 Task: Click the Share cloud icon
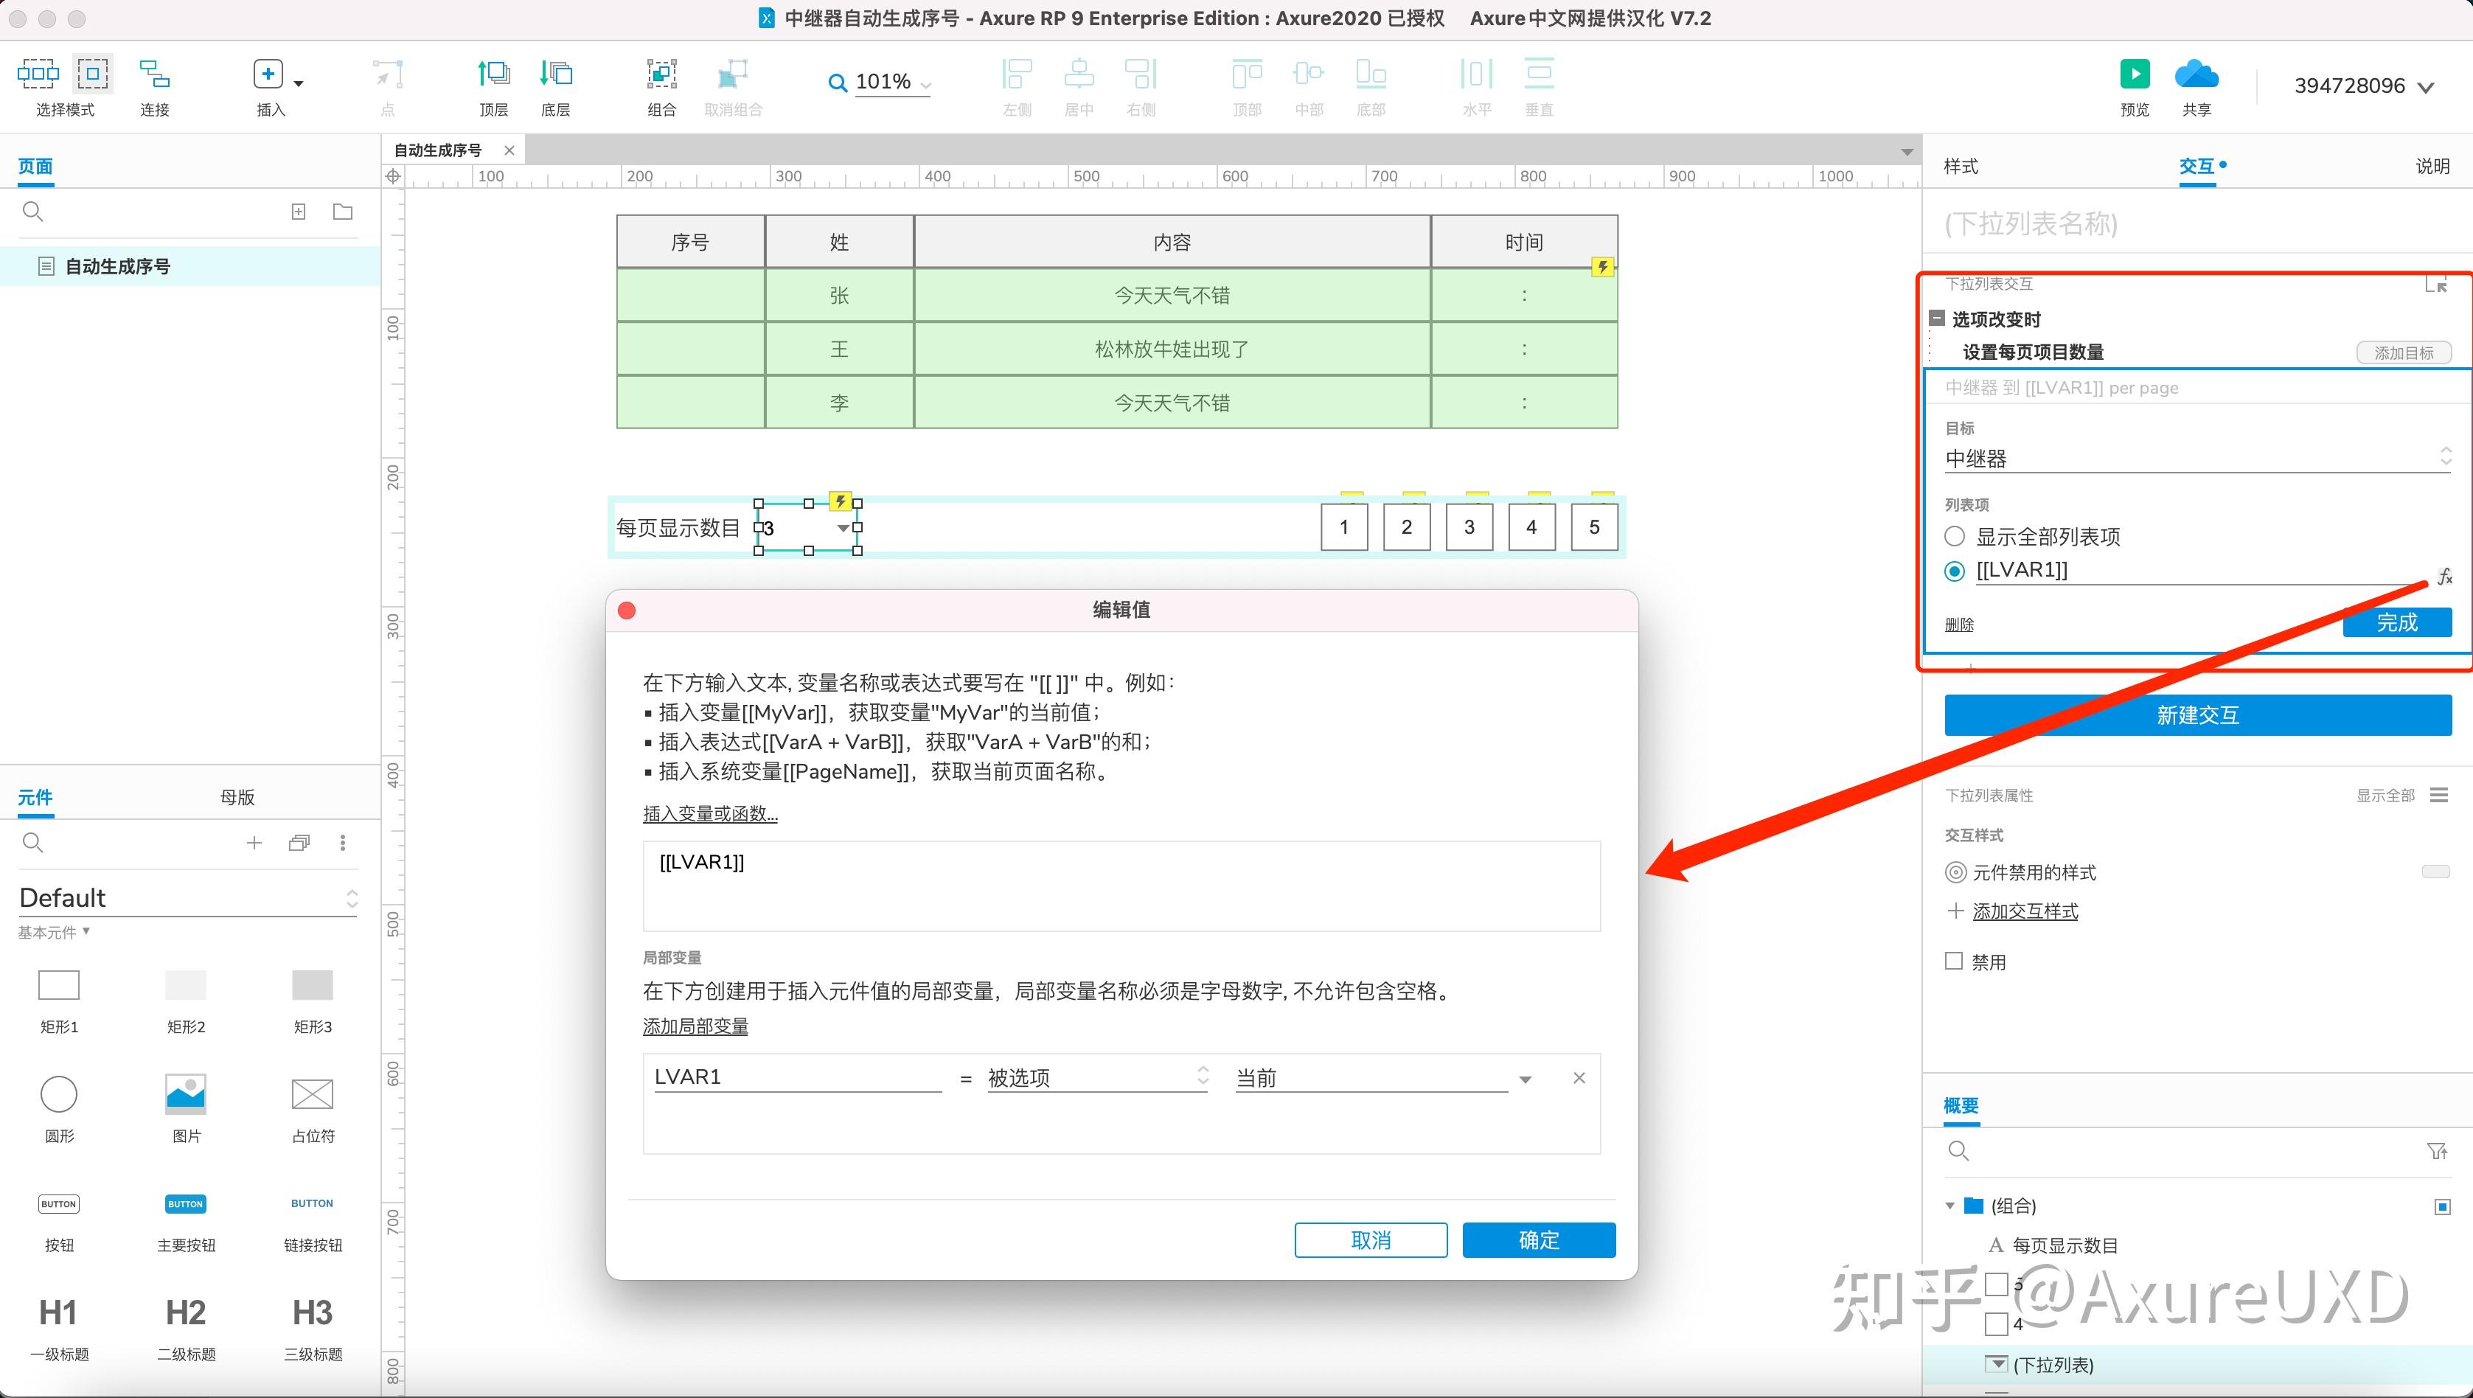coord(2196,74)
